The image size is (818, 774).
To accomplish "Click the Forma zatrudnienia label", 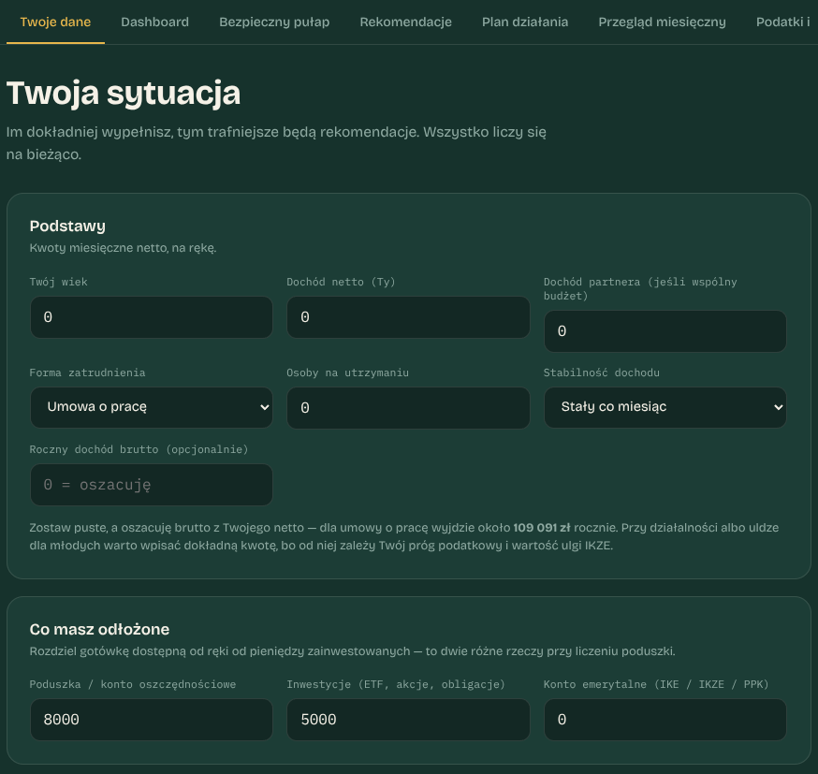I will click(88, 372).
